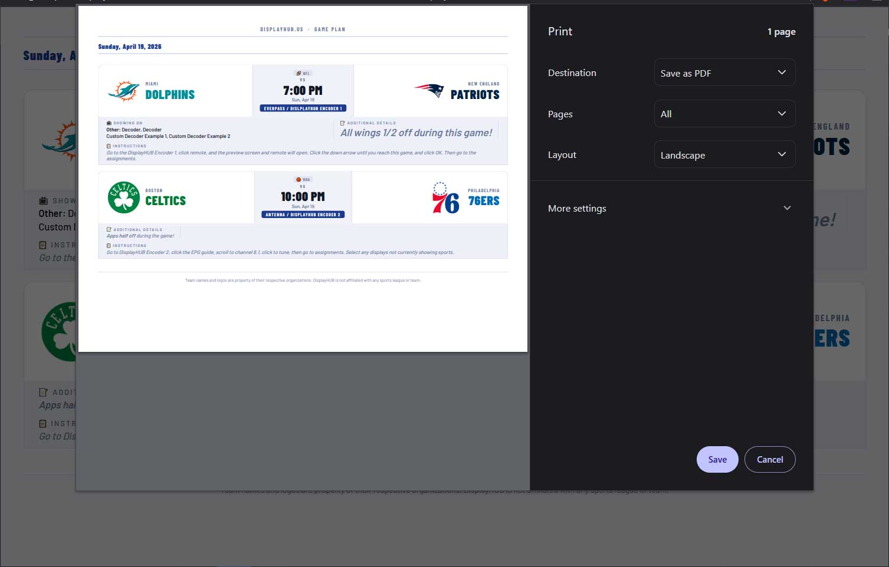Click the Additional Details icon in the Celtics game preview
Image resolution: width=889 pixels, height=567 pixels.
tap(109, 229)
